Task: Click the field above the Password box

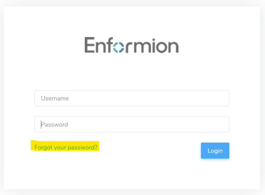Action: click(x=132, y=98)
